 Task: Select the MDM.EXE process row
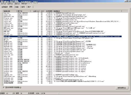62,31
